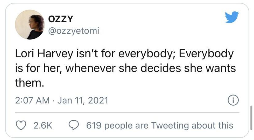Viewport: 254px width, 140px height.
Task: Click empty card space right of the handle
Action: click(x=156, y=31)
